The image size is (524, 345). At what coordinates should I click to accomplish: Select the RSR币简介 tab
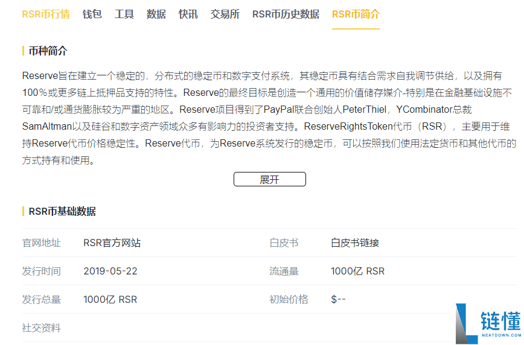click(x=356, y=14)
